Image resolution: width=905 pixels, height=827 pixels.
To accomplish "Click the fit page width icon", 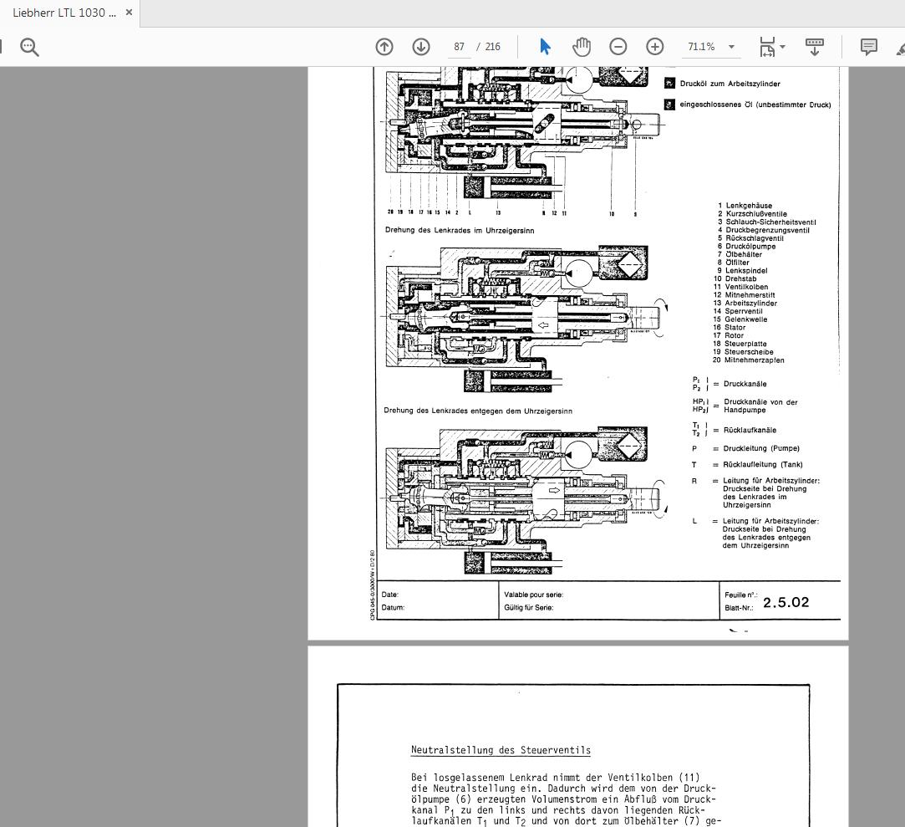I will pos(767,47).
